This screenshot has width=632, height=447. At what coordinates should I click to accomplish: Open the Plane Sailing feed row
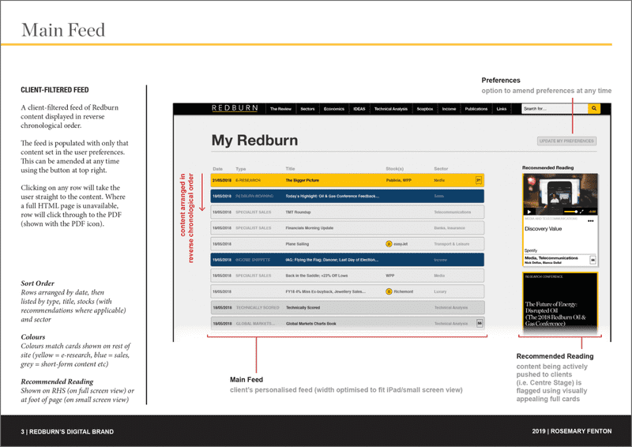(x=347, y=244)
